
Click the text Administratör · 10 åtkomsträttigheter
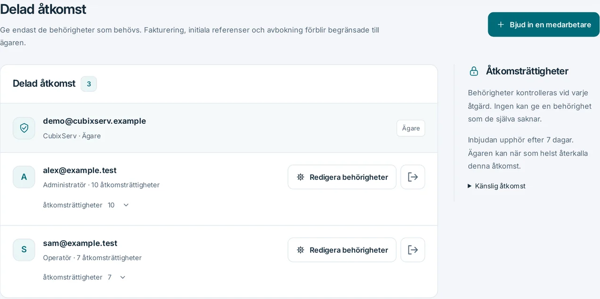click(101, 185)
